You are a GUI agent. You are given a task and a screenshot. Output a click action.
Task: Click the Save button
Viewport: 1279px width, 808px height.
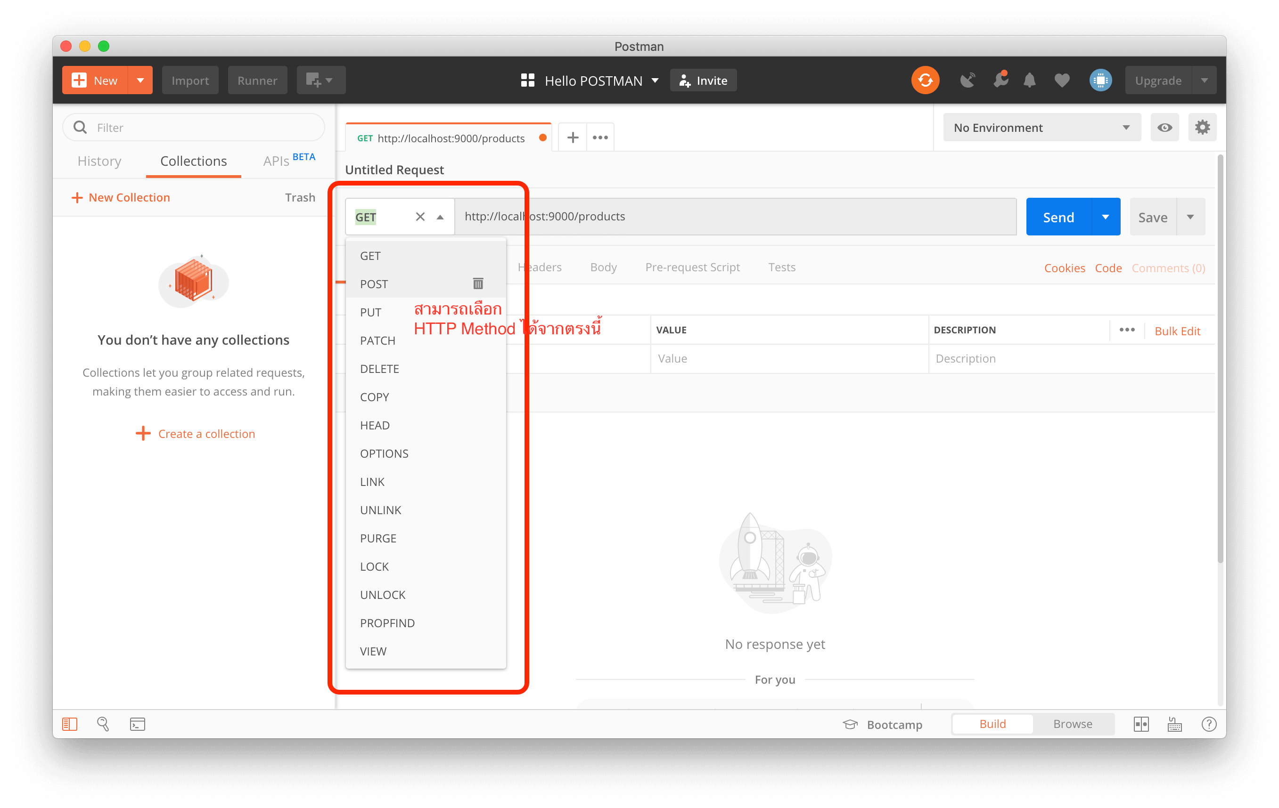(1153, 217)
